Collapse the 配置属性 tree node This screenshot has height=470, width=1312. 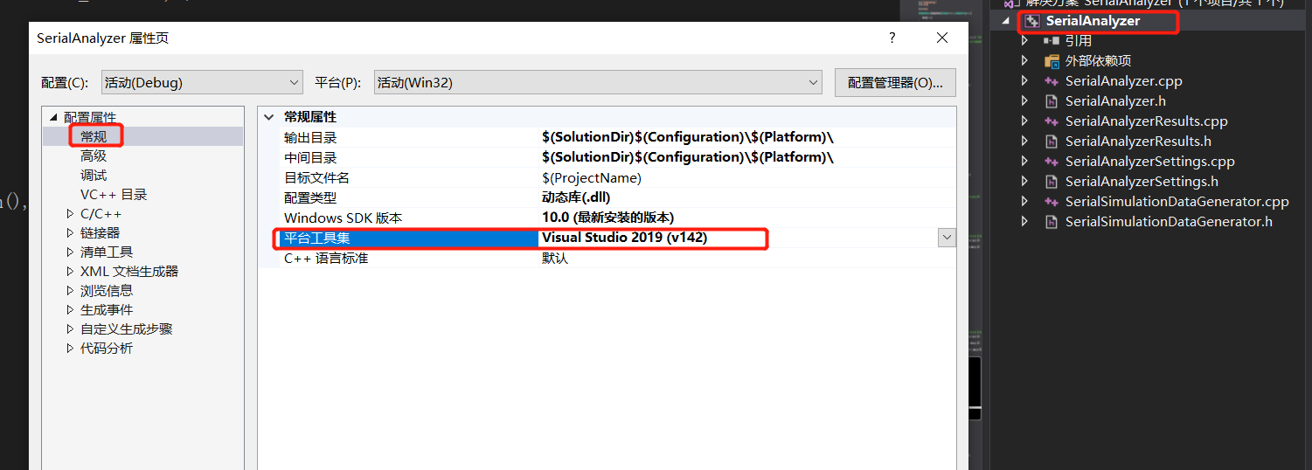[54, 118]
